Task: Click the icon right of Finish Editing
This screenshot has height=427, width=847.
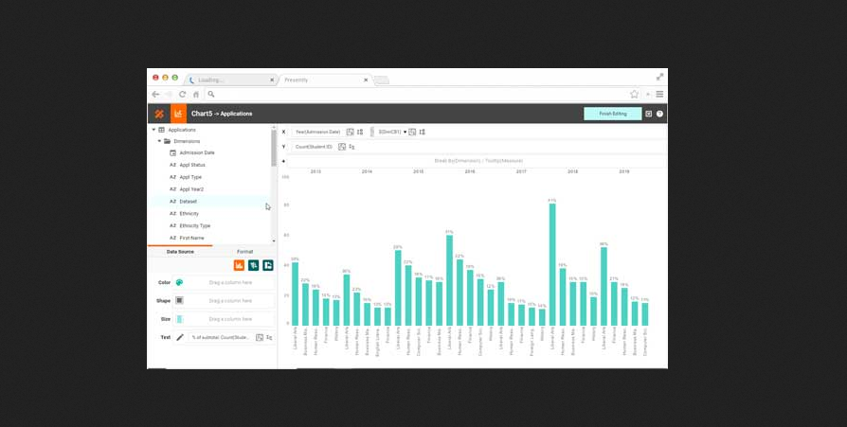Action: coord(648,114)
